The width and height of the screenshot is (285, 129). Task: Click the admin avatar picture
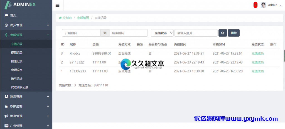pyautogui.click(x=263, y=5)
